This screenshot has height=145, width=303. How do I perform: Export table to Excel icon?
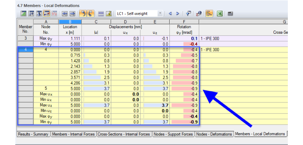tap(220, 14)
